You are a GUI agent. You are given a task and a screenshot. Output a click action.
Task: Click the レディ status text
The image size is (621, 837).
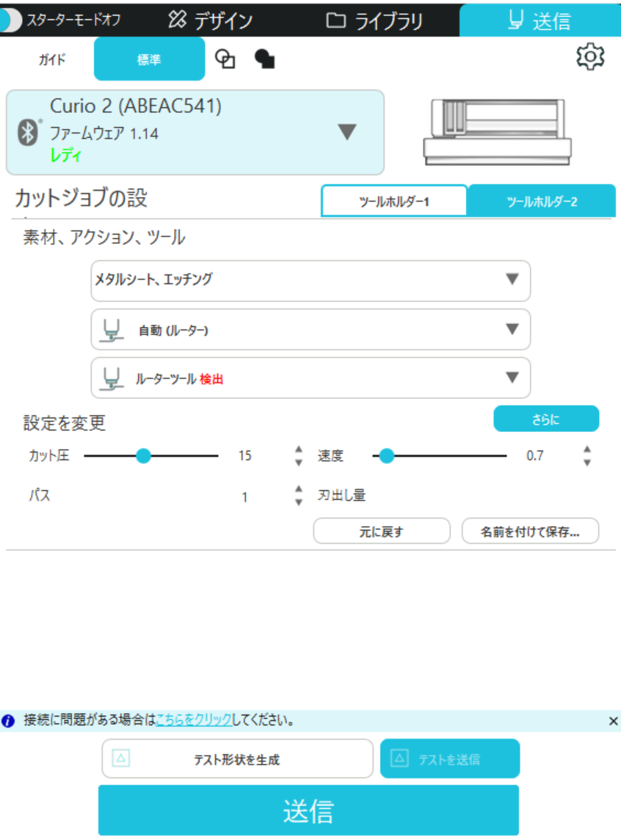tap(65, 156)
